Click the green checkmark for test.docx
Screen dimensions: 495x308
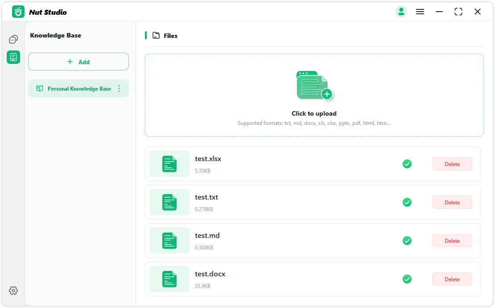pos(407,279)
